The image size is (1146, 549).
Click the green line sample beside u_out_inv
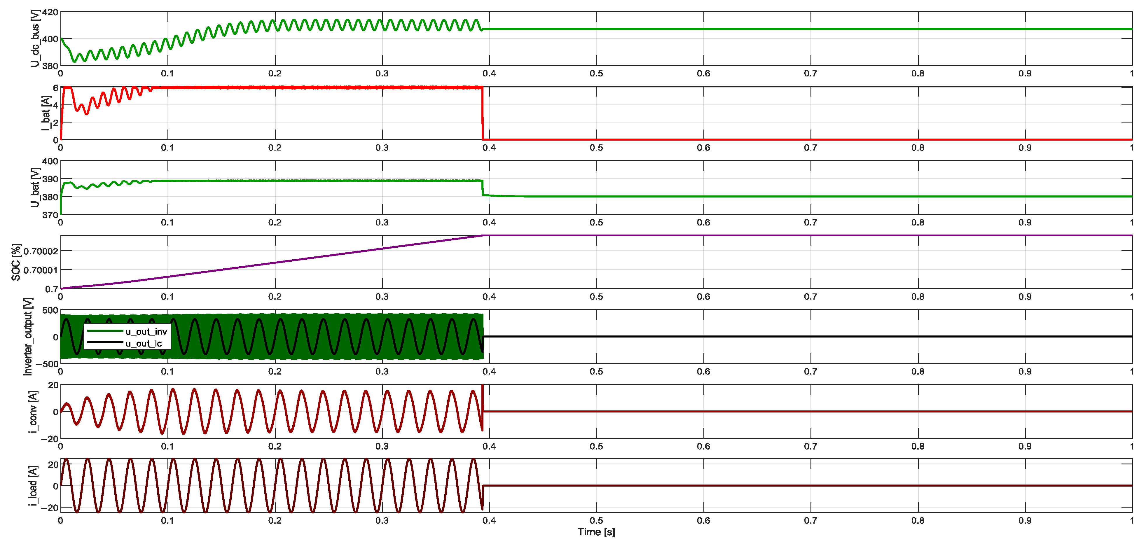point(105,331)
